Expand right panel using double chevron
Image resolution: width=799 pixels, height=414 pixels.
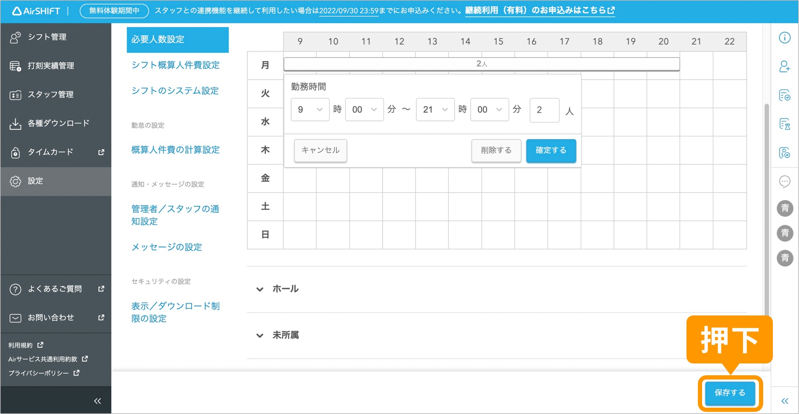click(784, 401)
